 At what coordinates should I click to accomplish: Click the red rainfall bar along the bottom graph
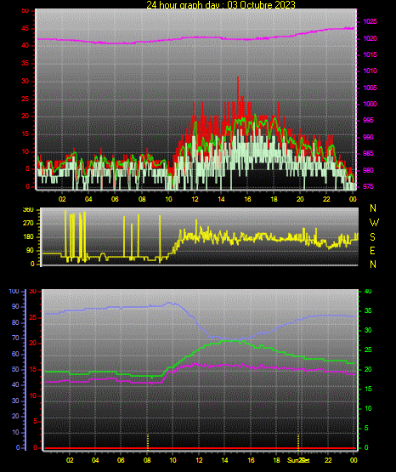tap(200, 448)
